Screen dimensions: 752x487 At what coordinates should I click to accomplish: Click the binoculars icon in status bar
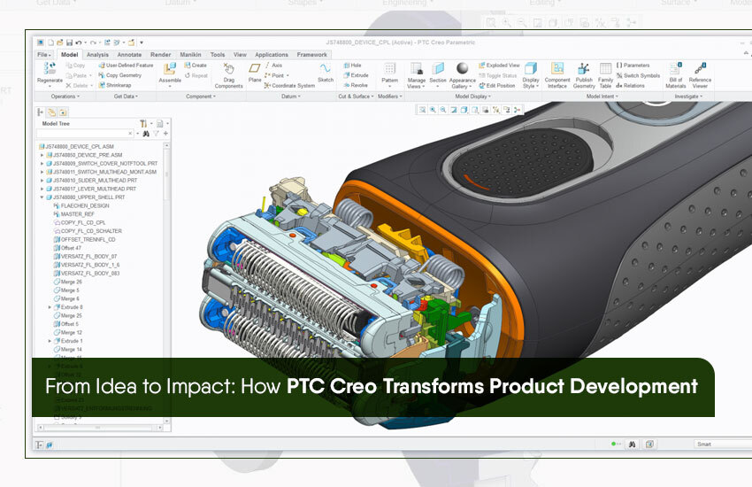pyautogui.click(x=632, y=444)
